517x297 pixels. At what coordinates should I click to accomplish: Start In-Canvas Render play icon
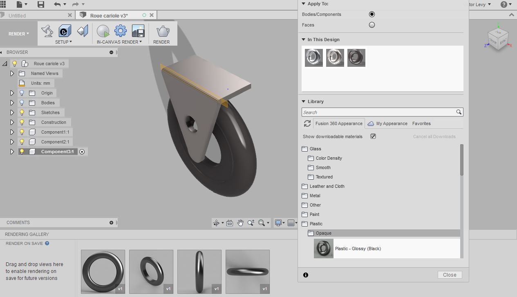tap(103, 31)
